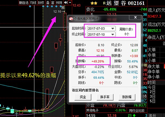Click the jump-to-end arrow icon

[66, 2]
